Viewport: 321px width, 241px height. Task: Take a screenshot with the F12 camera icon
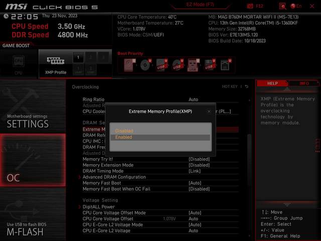click(250, 6)
